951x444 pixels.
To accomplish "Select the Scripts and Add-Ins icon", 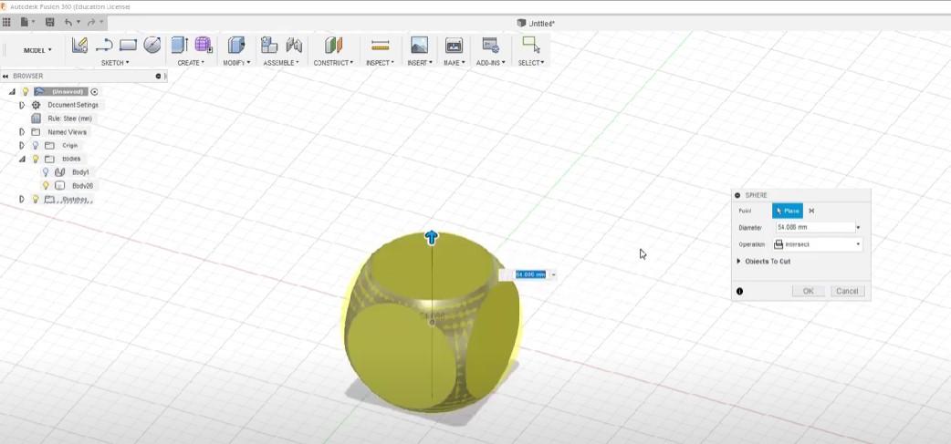I will [x=490, y=46].
